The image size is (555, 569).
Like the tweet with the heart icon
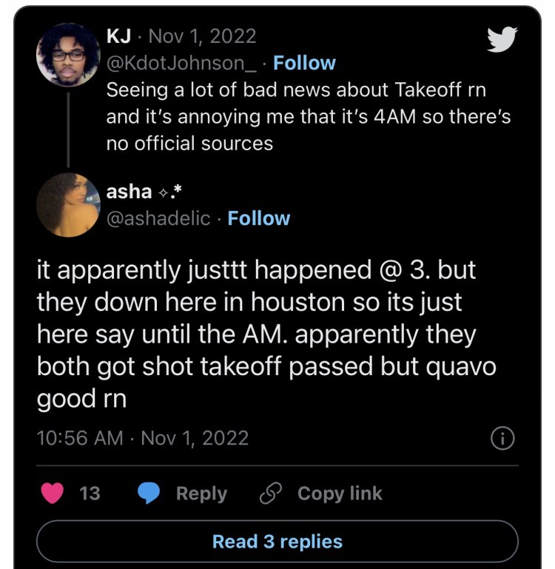(x=52, y=494)
